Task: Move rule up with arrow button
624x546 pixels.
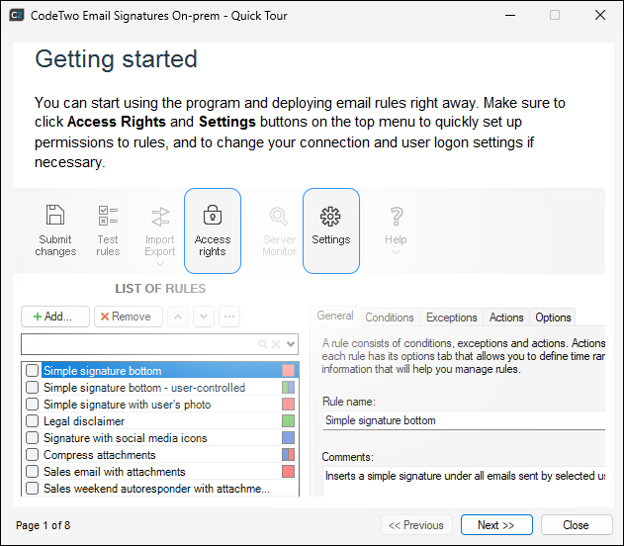Action: point(178,317)
